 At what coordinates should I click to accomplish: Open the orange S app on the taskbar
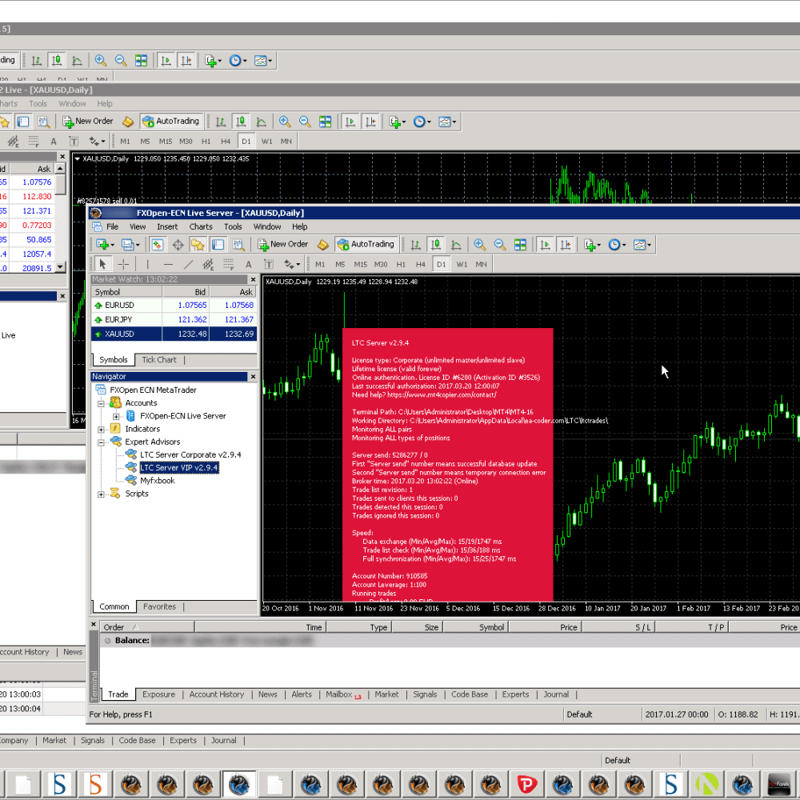(95, 784)
